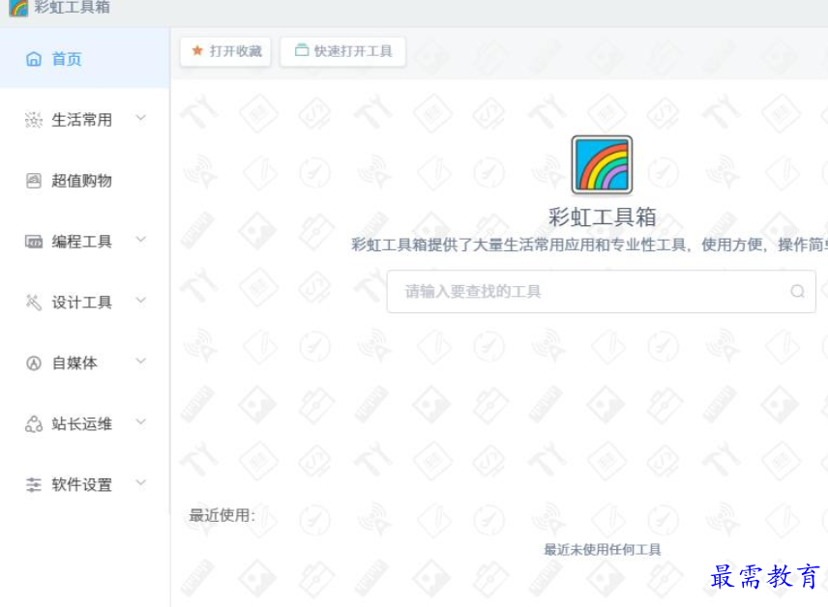Click the 编程工具 code icon

33,242
